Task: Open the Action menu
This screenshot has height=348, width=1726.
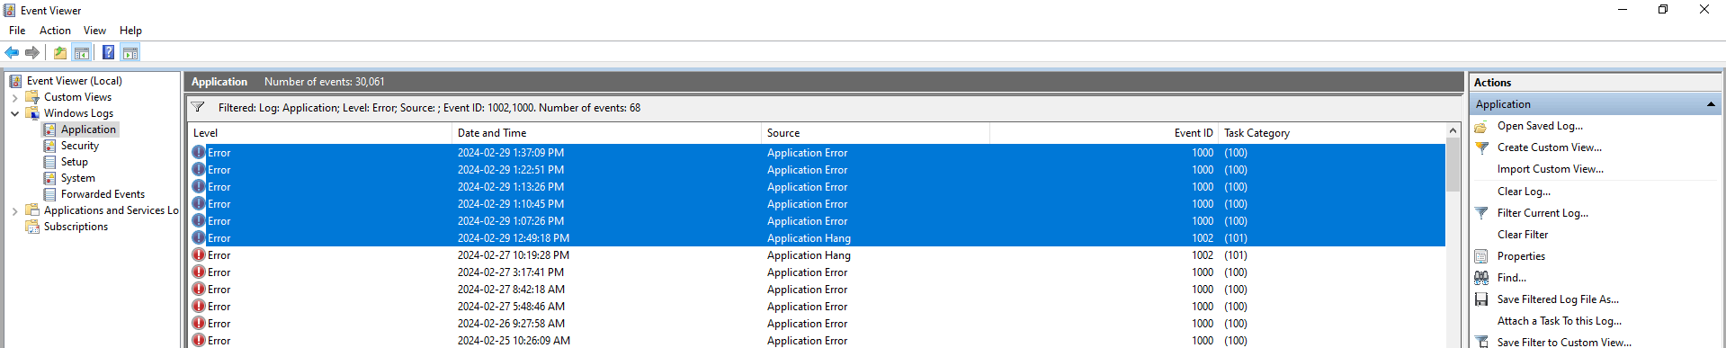Action: tap(55, 31)
